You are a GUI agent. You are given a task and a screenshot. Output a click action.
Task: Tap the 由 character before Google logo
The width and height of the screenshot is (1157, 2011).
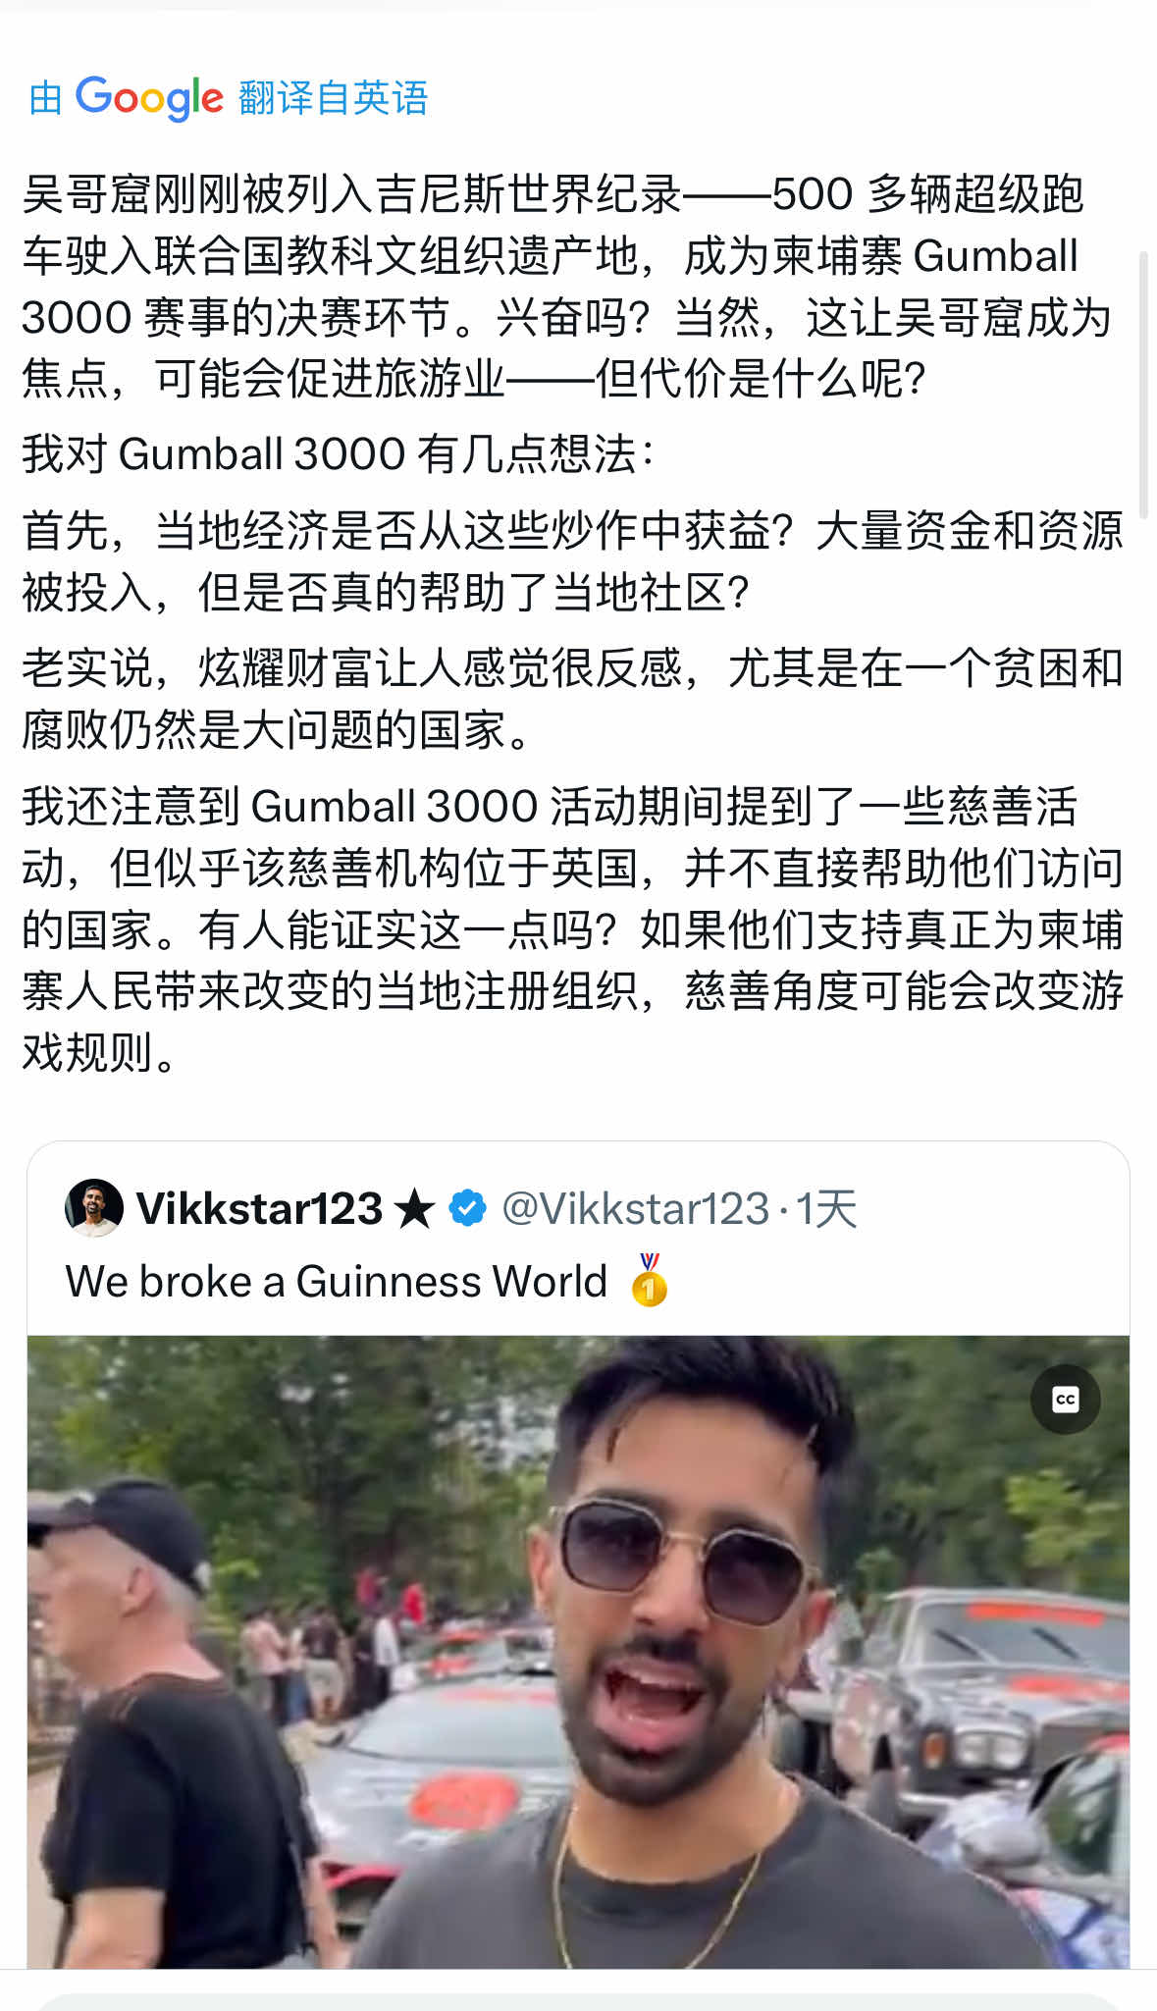point(46,99)
